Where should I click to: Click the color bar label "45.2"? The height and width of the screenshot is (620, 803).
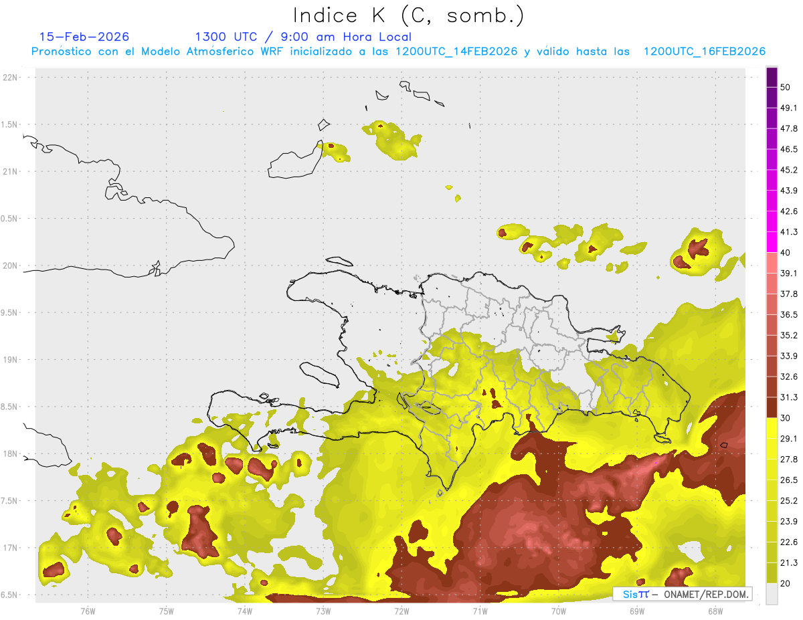coord(788,170)
